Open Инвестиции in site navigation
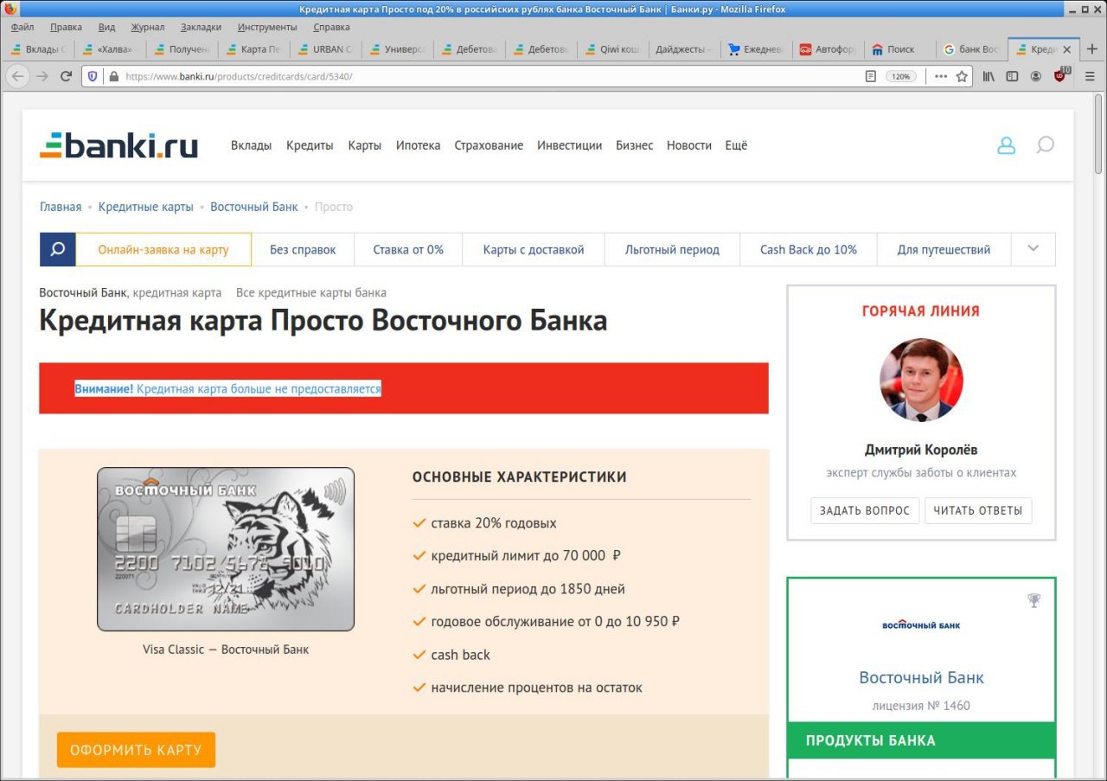This screenshot has width=1107, height=781. click(x=569, y=145)
